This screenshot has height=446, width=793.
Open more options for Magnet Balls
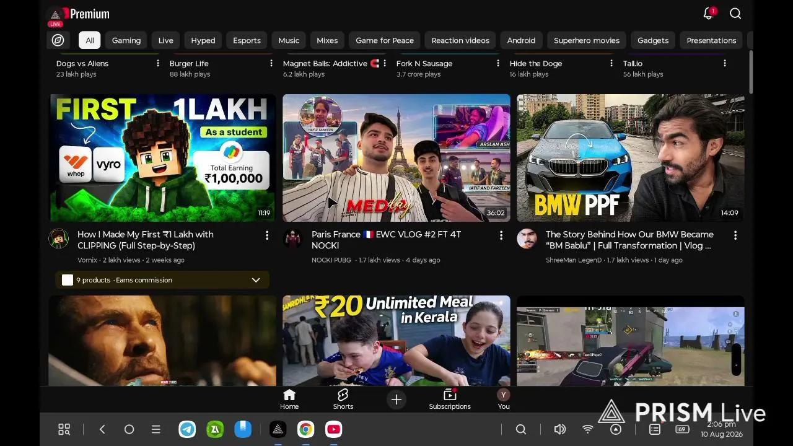(385, 63)
